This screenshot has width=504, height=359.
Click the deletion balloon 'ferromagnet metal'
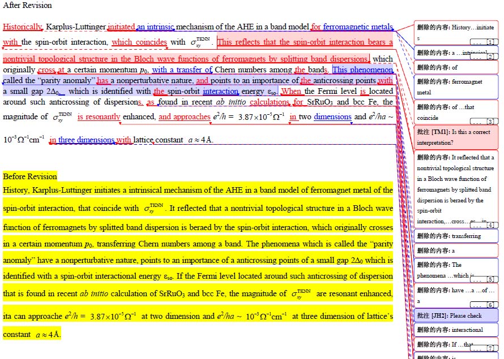click(x=456, y=87)
